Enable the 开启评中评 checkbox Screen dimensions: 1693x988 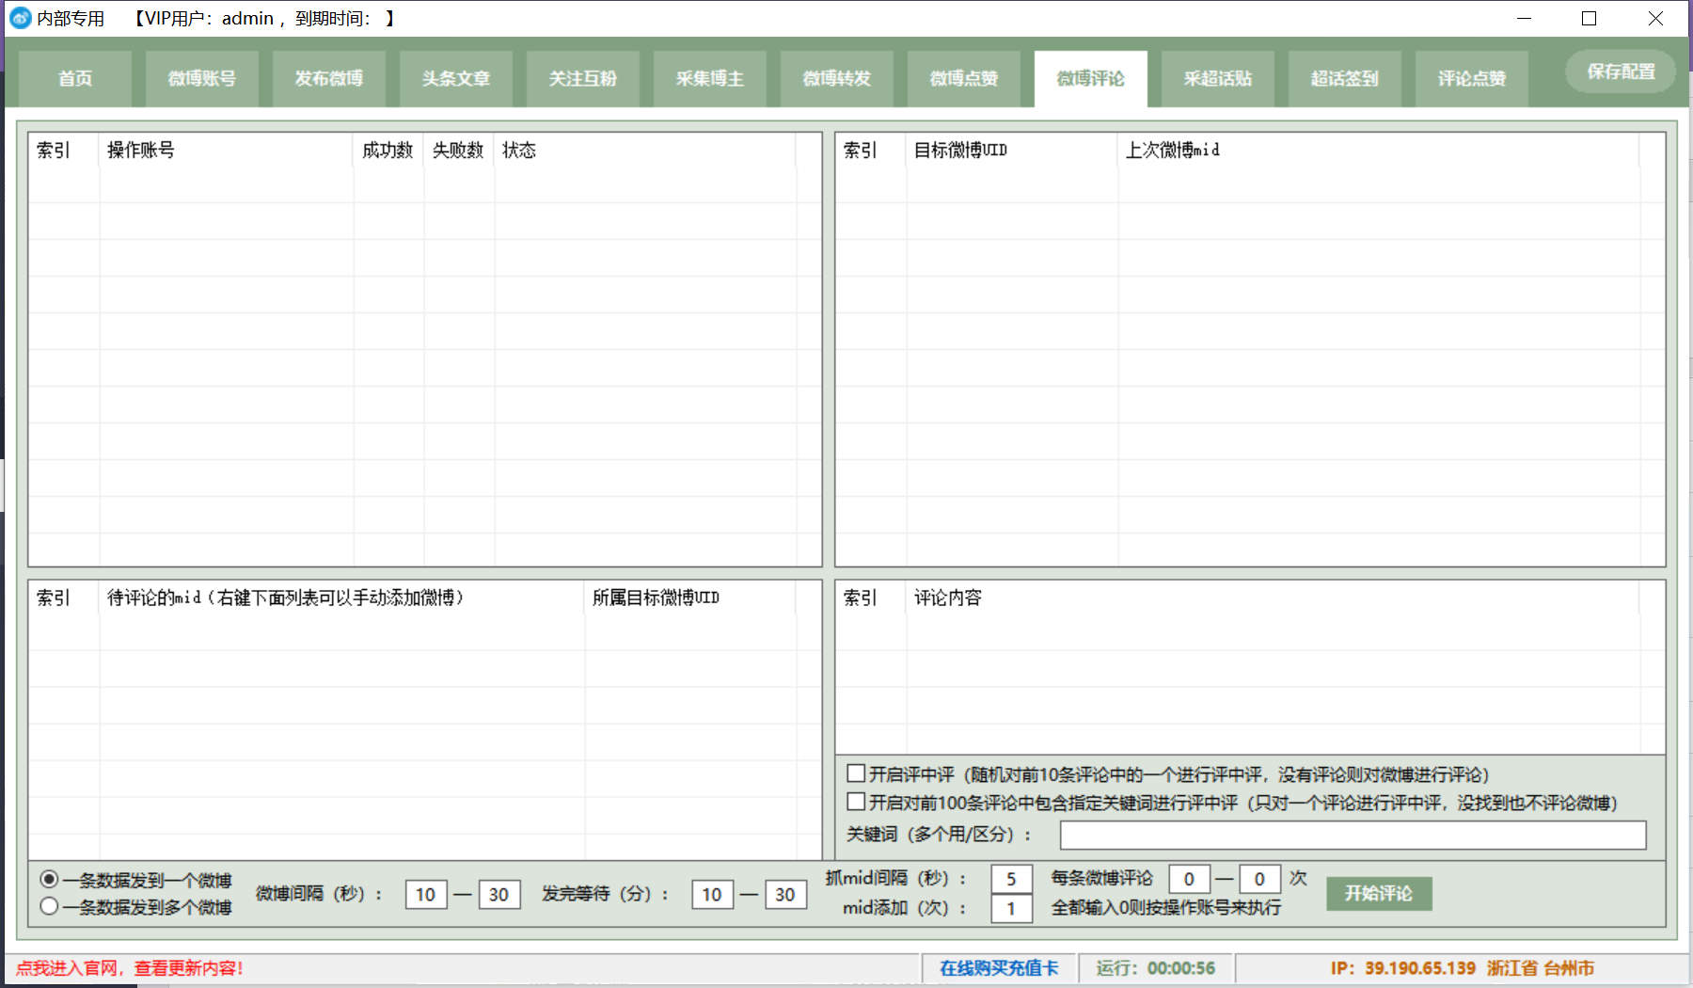(856, 773)
